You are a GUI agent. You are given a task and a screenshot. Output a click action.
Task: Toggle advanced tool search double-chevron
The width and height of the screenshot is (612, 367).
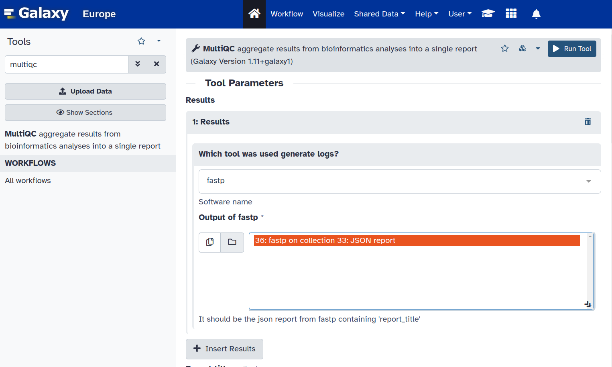[138, 64]
